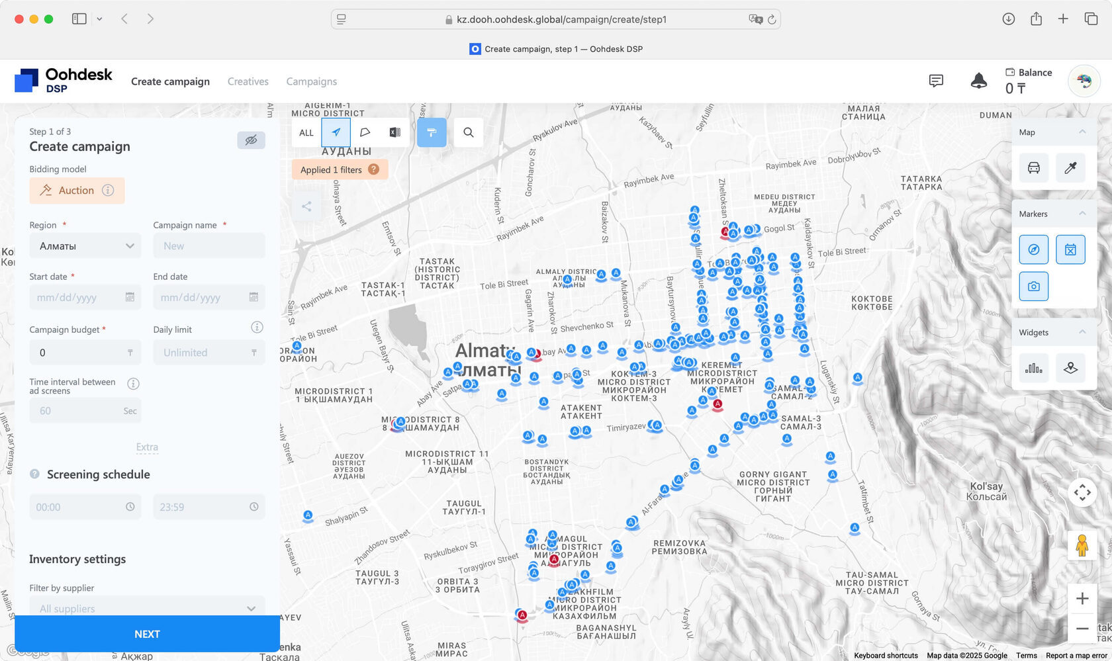The image size is (1112, 661).
Task: Open the notifications bell
Action: coord(978,81)
